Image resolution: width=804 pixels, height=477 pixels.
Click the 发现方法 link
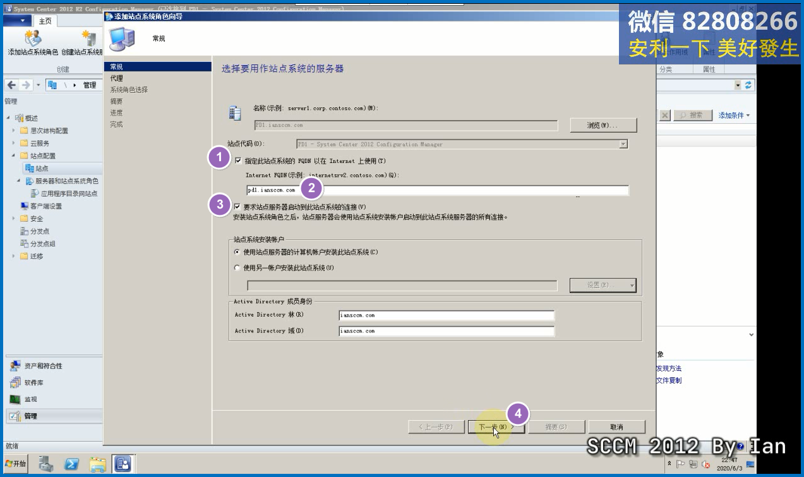click(x=669, y=368)
